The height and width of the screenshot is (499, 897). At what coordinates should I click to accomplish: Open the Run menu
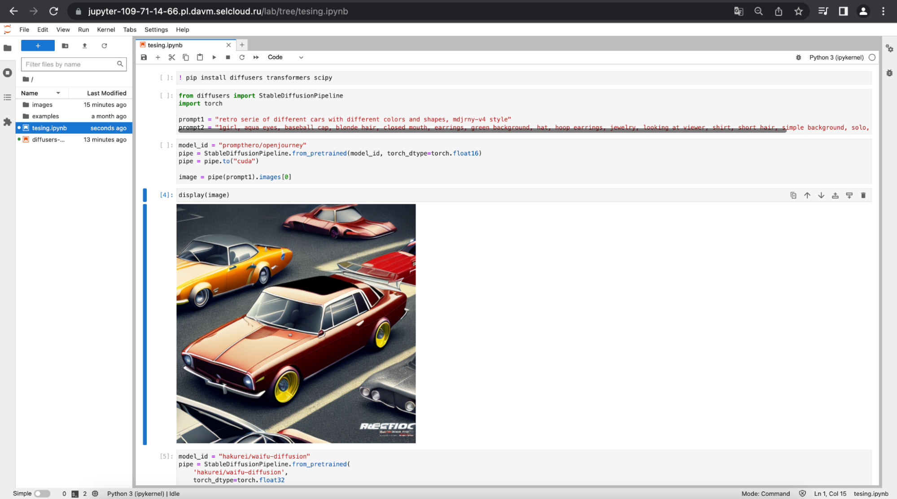click(83, 30)
